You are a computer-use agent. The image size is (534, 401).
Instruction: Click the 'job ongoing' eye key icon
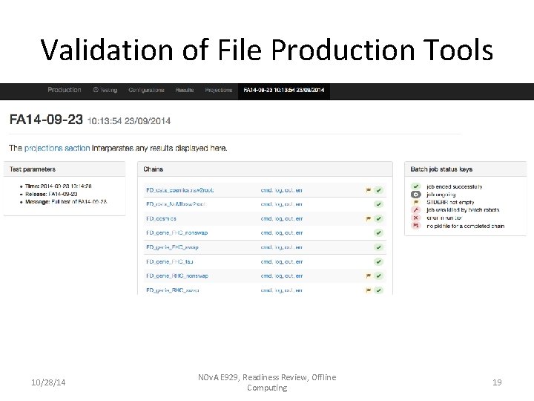[x=415, y=195]
